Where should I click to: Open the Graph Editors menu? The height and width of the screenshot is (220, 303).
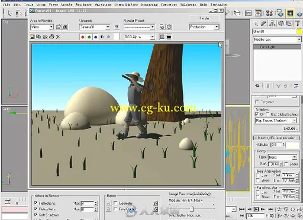coord(126,4)
